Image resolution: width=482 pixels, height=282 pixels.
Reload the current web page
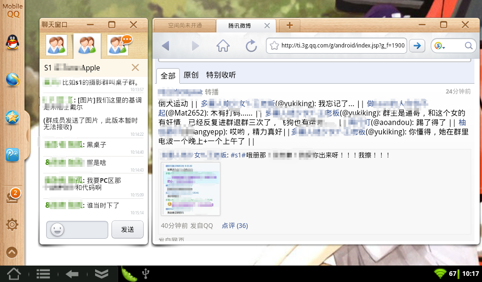point(251,46)
